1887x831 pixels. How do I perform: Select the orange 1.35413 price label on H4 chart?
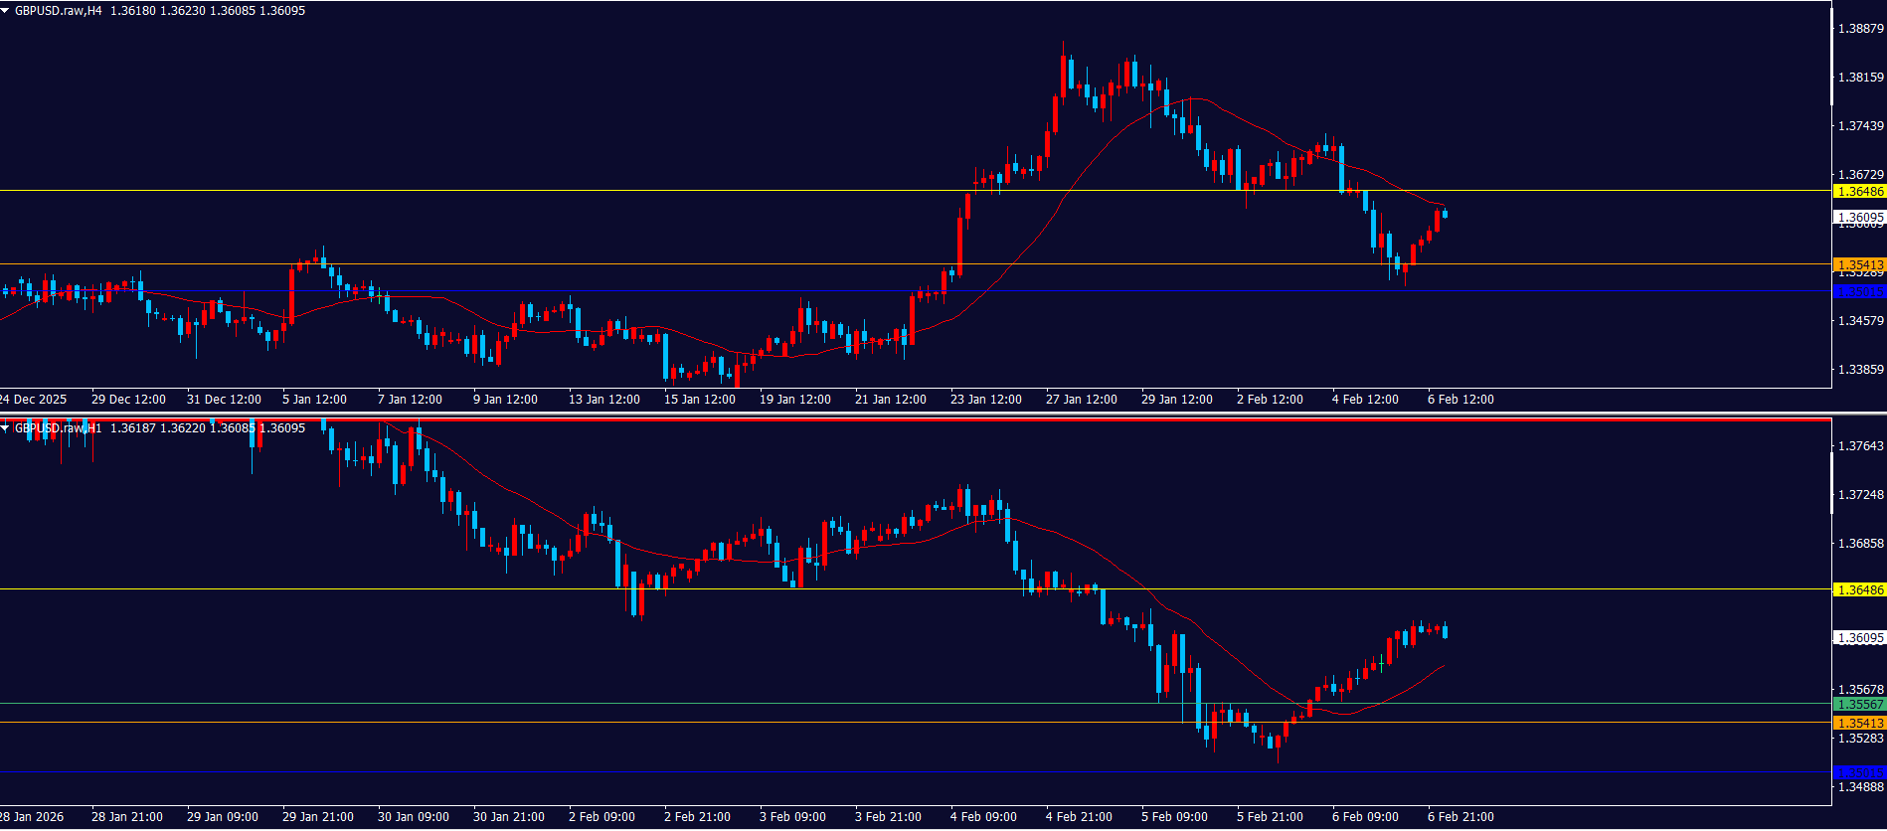(x=1859, y=265)
